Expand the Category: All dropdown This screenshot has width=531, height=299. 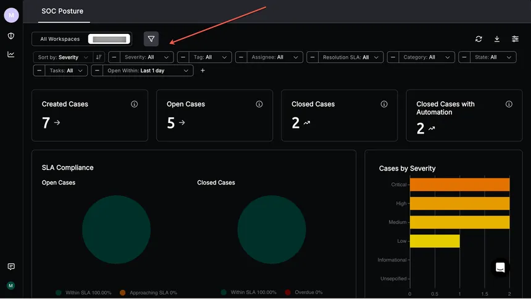click(427, 57)
